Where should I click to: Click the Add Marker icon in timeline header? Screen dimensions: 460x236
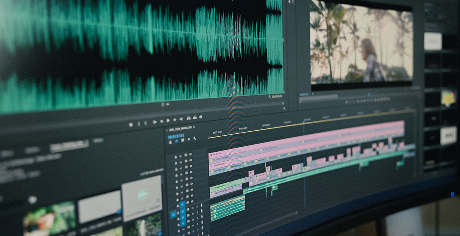[x=189, y=139]
